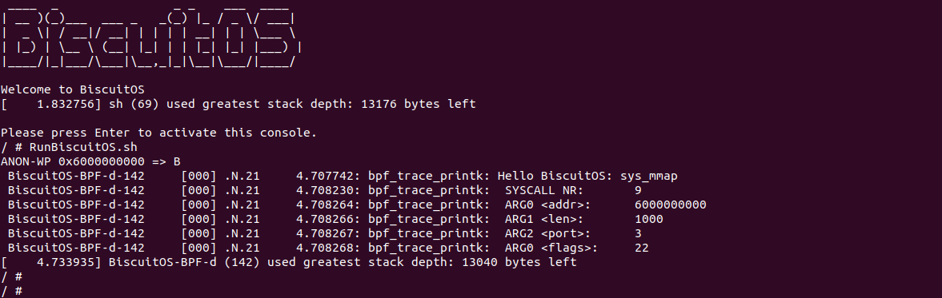Click the ARG0 <addr> value 6000000000

click(x=671, y=205)
